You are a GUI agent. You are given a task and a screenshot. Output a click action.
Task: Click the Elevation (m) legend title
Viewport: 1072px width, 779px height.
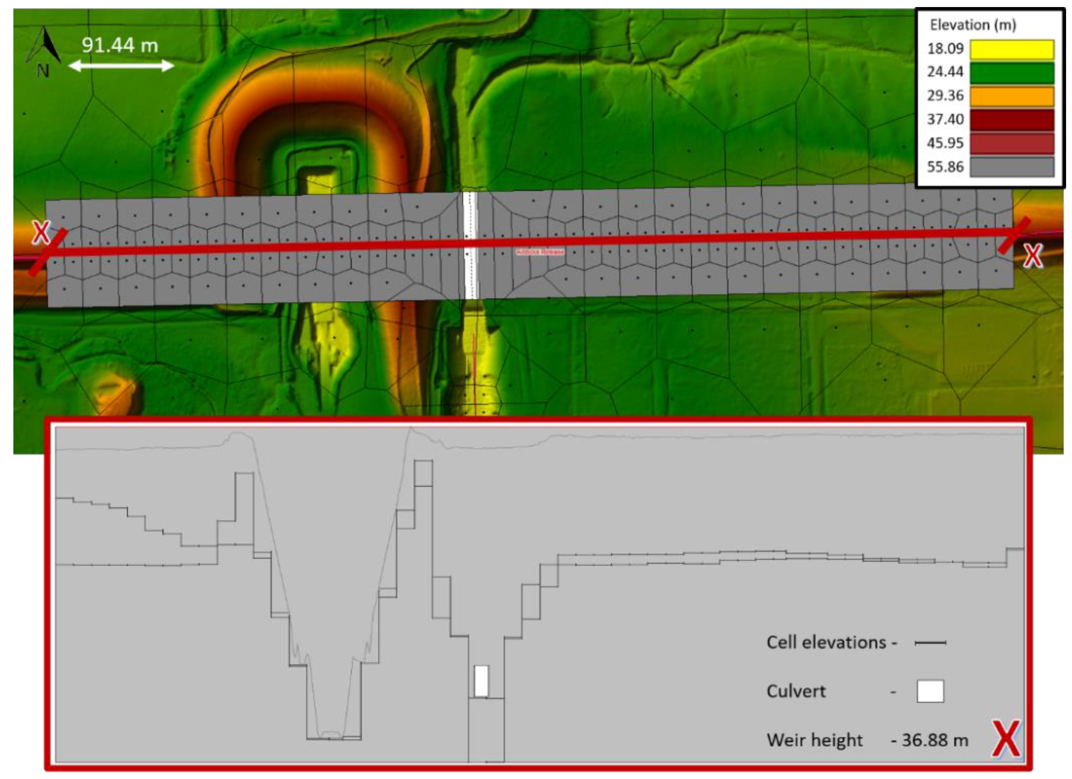click(x=973, y=25)
